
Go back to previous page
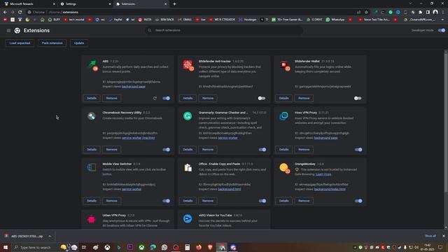5,13
